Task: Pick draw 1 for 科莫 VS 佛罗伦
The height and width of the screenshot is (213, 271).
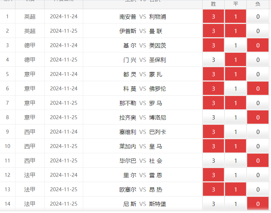Action: pos(236,88)
